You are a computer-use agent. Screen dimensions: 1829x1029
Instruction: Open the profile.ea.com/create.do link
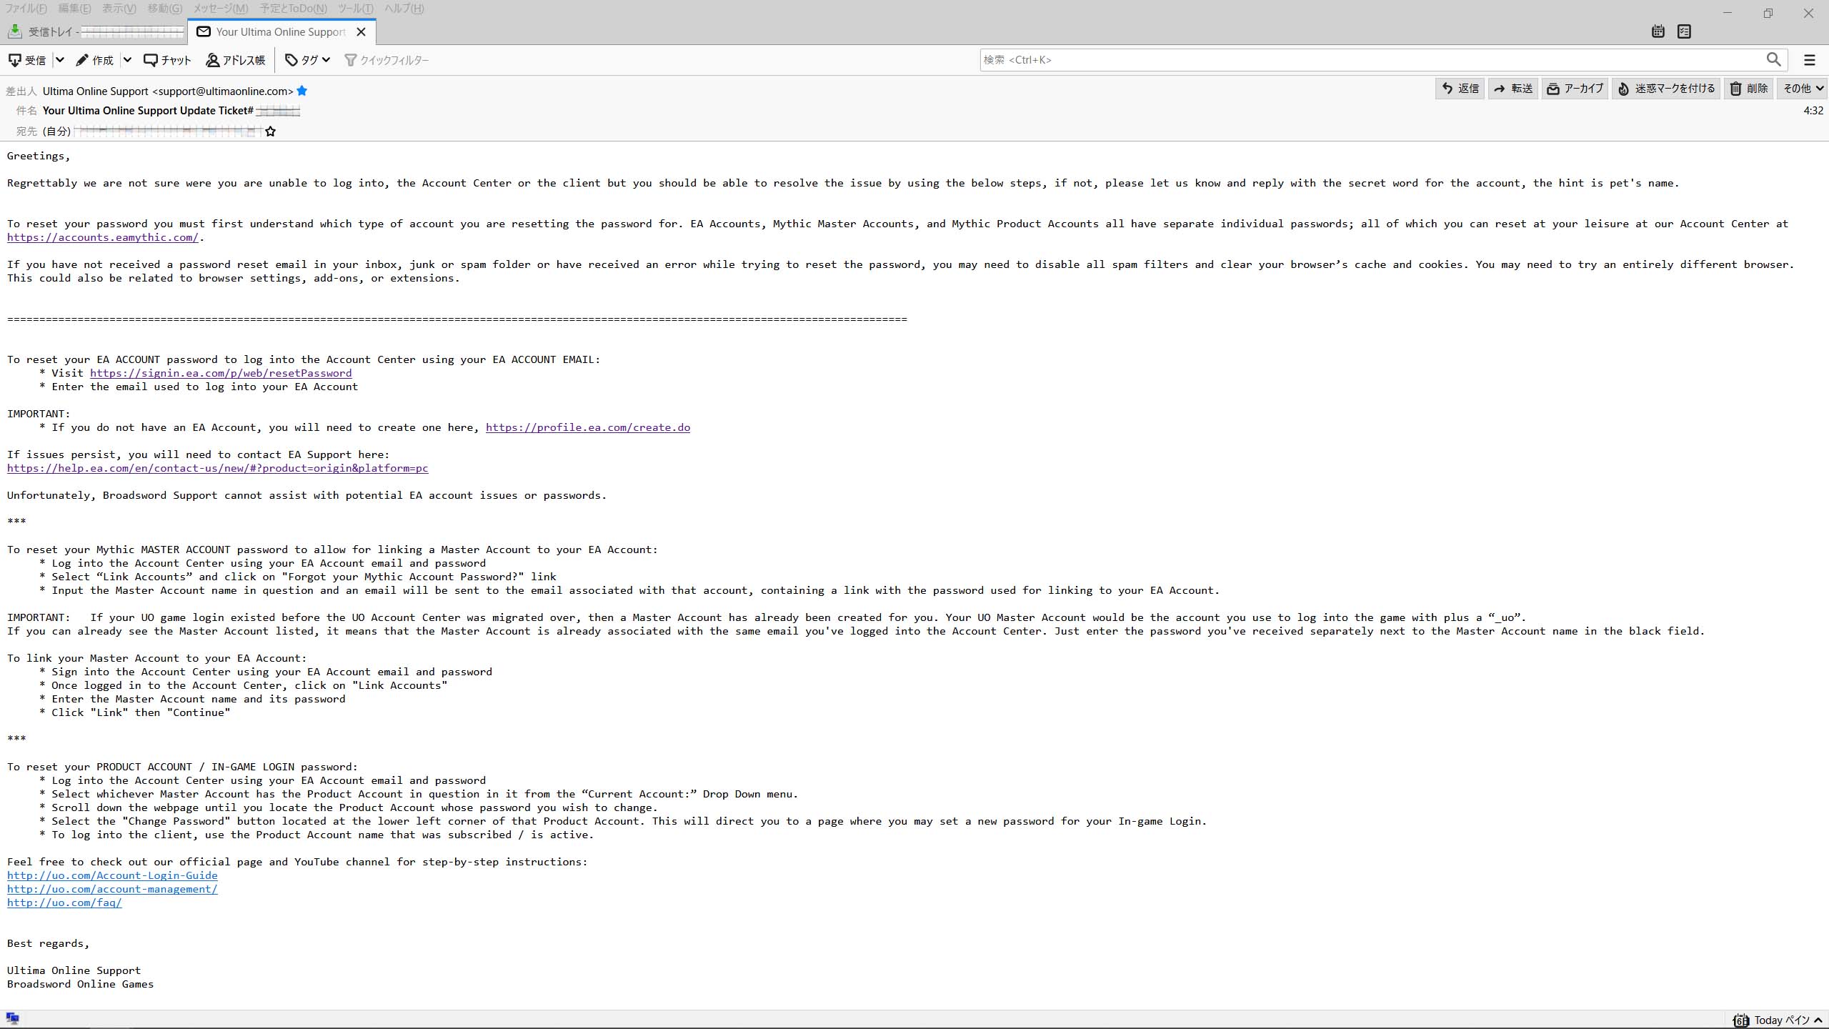tap(588, 427)
